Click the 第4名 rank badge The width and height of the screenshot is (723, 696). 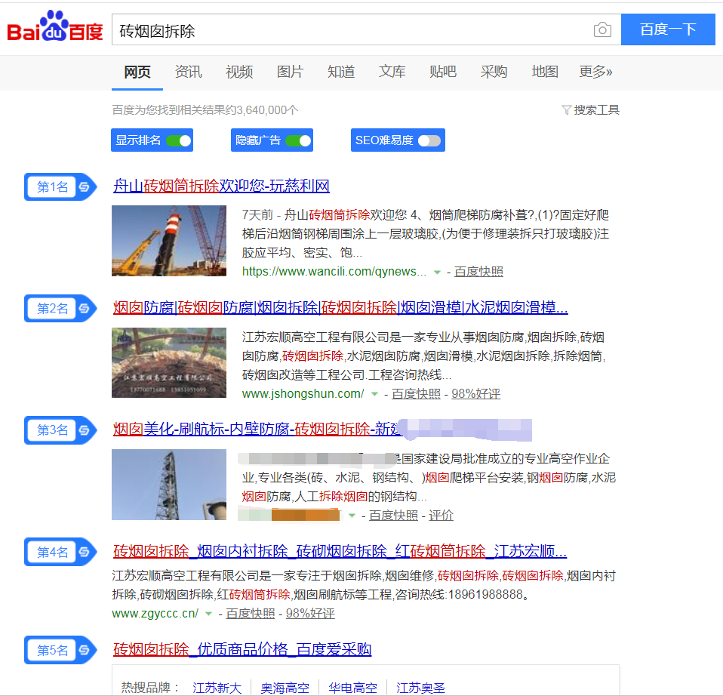pyautogui.click(x=60, y=552)
